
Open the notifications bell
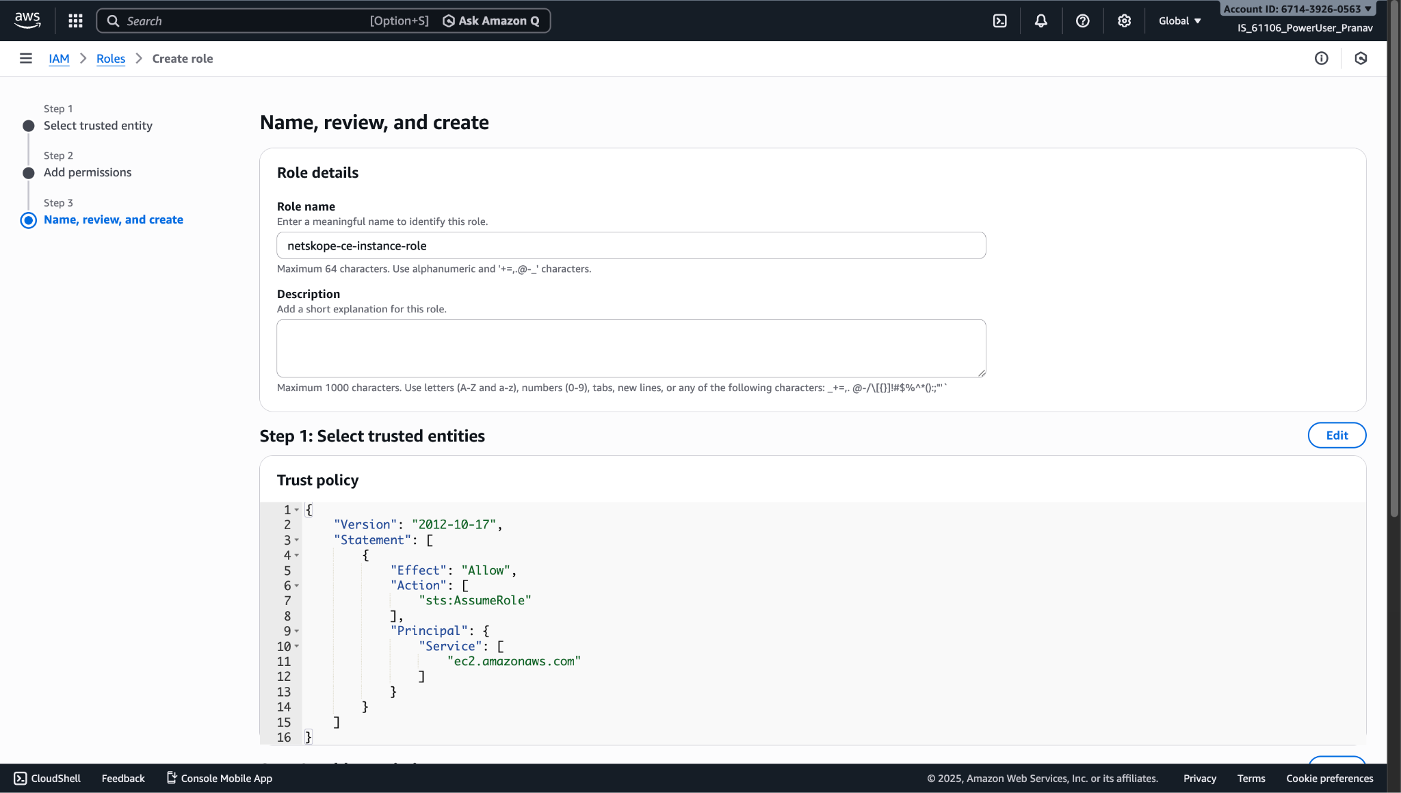pos(1040,21)
